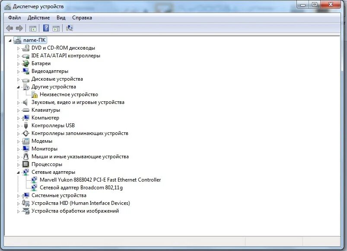Click the Компьютер category icon
This screenshot has height=251, width=347.
tap(26, 118)
